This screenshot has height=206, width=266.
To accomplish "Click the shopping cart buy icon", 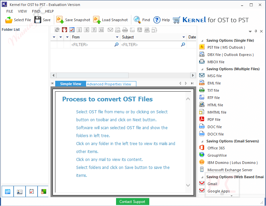I will coord(177,20).
